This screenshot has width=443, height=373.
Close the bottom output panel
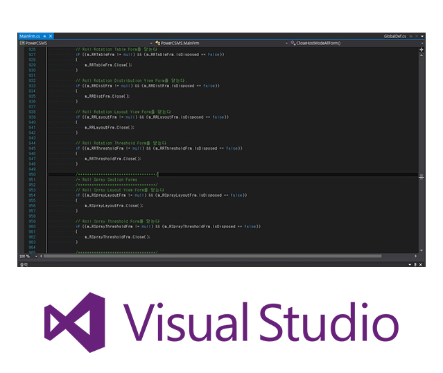[x=421, y=264]
